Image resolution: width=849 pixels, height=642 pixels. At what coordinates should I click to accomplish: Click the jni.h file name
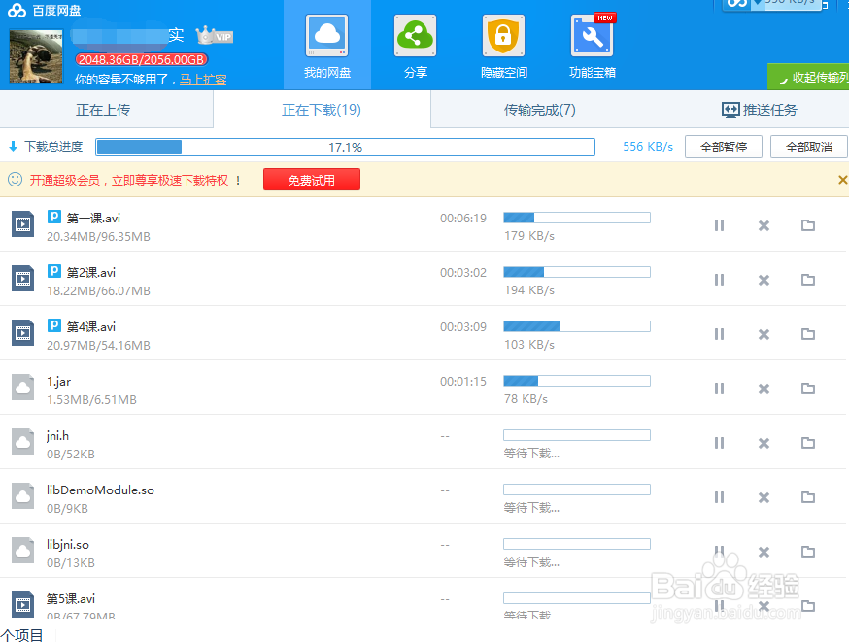point(57,436)
